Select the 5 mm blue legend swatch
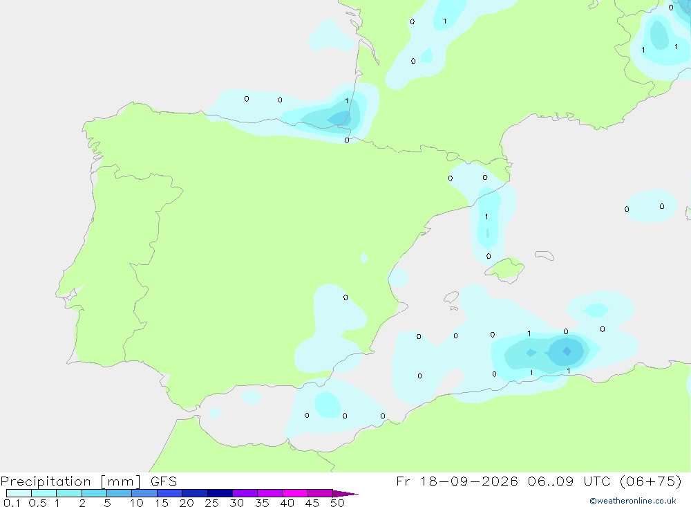Screen dimensions: 691x507 point(120,493)
